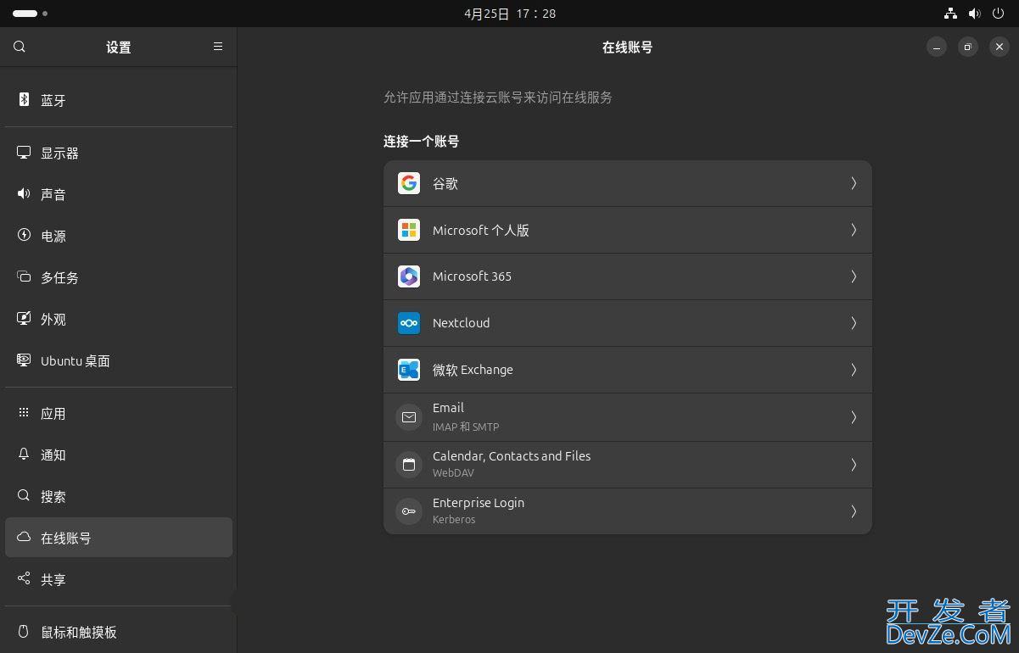Click the Microsoft 个人版 logo icon
The height and width of the screenshot is (653, 1019).
pos(409,230)
